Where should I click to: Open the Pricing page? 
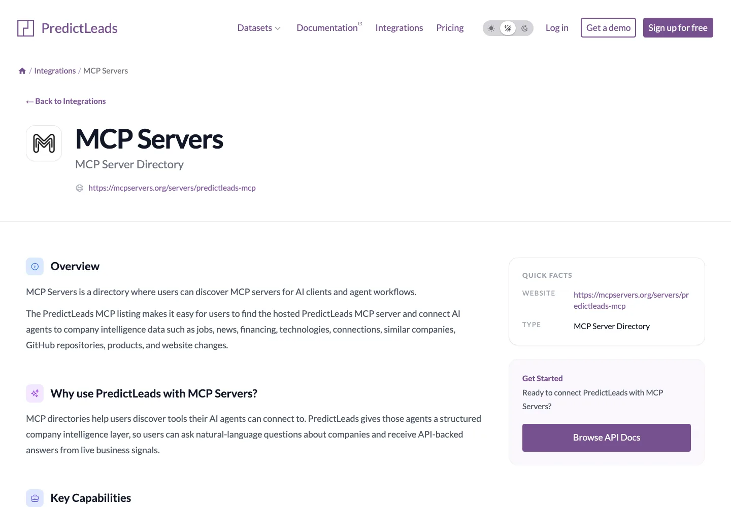[450, 28]
